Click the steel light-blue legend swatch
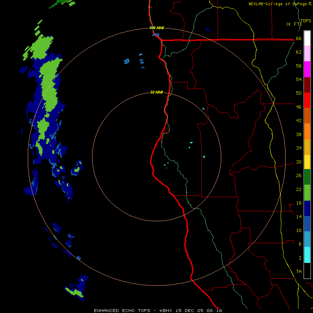 307,239
